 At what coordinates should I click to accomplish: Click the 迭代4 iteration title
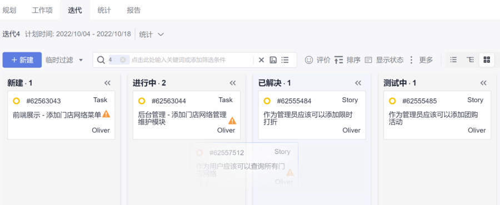click(11, 34)
